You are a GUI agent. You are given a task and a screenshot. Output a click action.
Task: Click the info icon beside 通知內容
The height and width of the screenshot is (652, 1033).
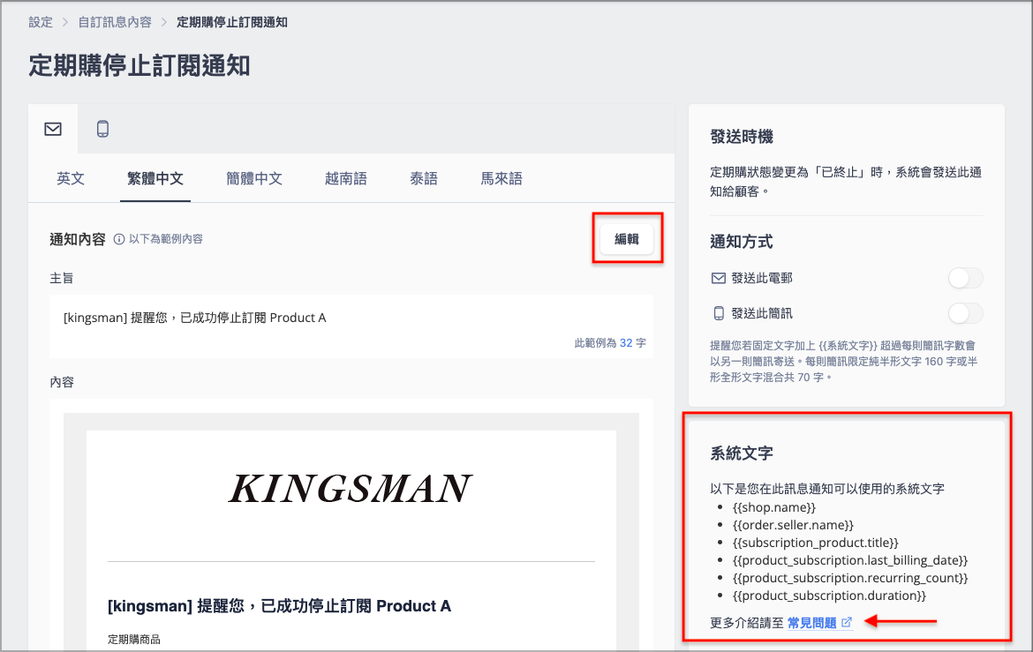point(118,239)
